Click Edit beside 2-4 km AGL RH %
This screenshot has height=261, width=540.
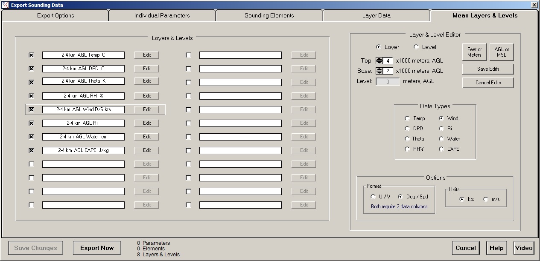(x=147, y=96)
